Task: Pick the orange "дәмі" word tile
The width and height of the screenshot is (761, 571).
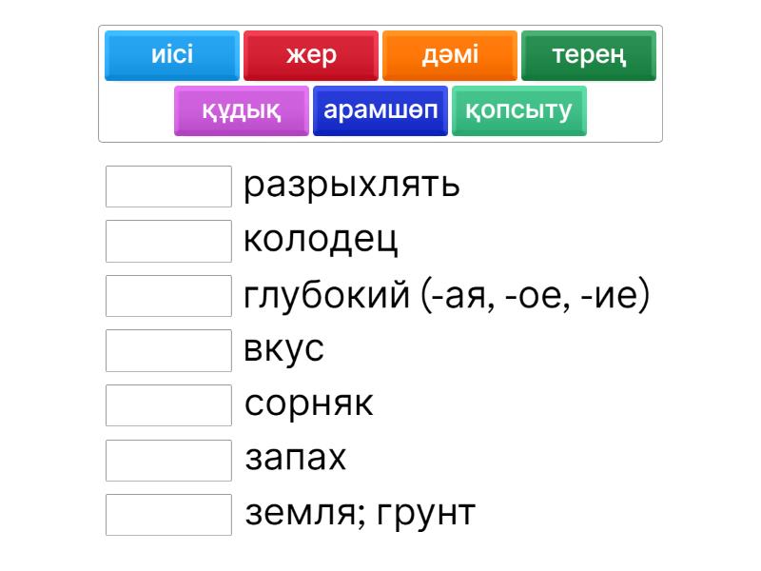Action: 450,55
